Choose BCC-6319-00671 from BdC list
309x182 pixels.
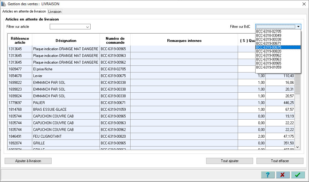pos(278,43)
